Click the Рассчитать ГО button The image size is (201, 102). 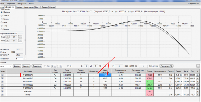coord(166,66)
